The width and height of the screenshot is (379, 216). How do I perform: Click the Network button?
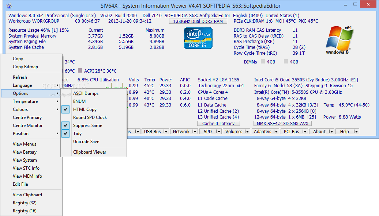(x=181, y=132)
